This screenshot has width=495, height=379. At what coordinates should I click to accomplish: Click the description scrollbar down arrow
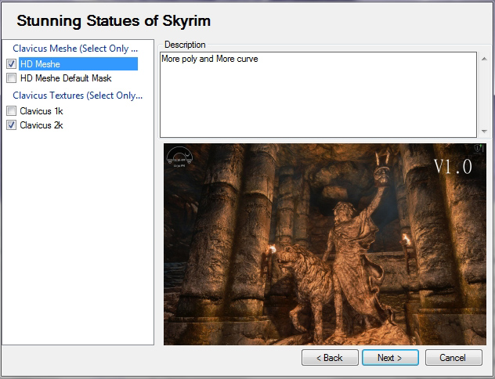[x=484, y=131]
